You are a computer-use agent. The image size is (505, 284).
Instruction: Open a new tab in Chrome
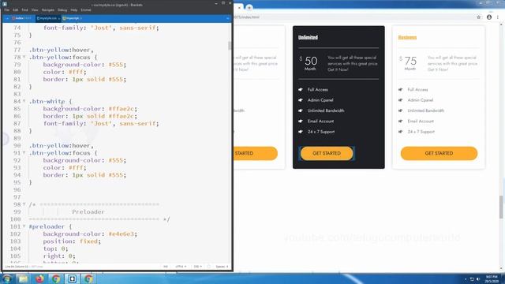click(249, 7)
